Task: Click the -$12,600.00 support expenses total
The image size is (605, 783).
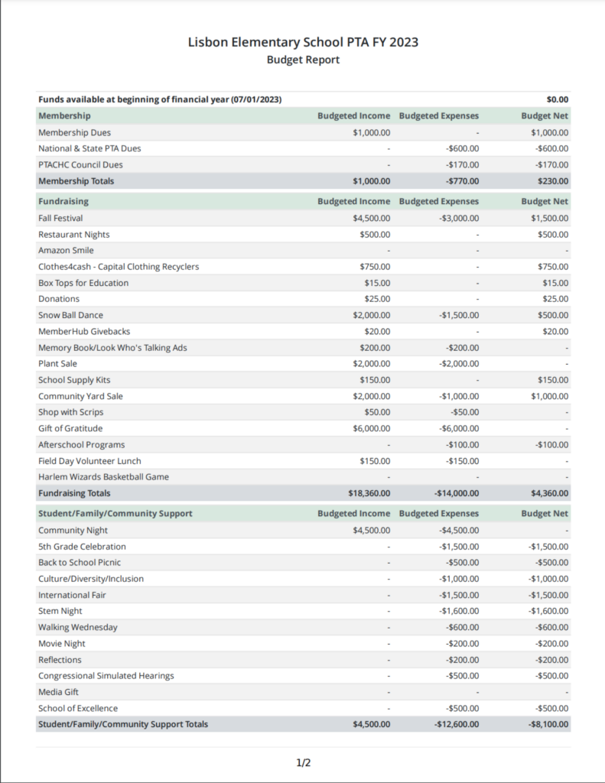Action: pyautogui.click(x=457, y=724)
